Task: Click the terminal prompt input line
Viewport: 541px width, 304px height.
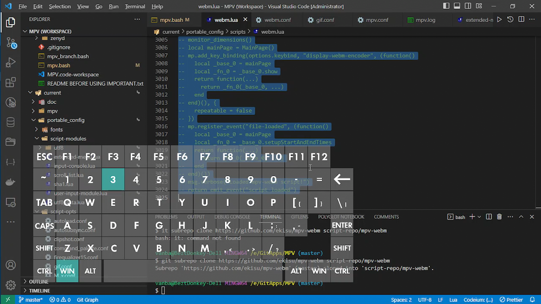Action: point(163,291)
